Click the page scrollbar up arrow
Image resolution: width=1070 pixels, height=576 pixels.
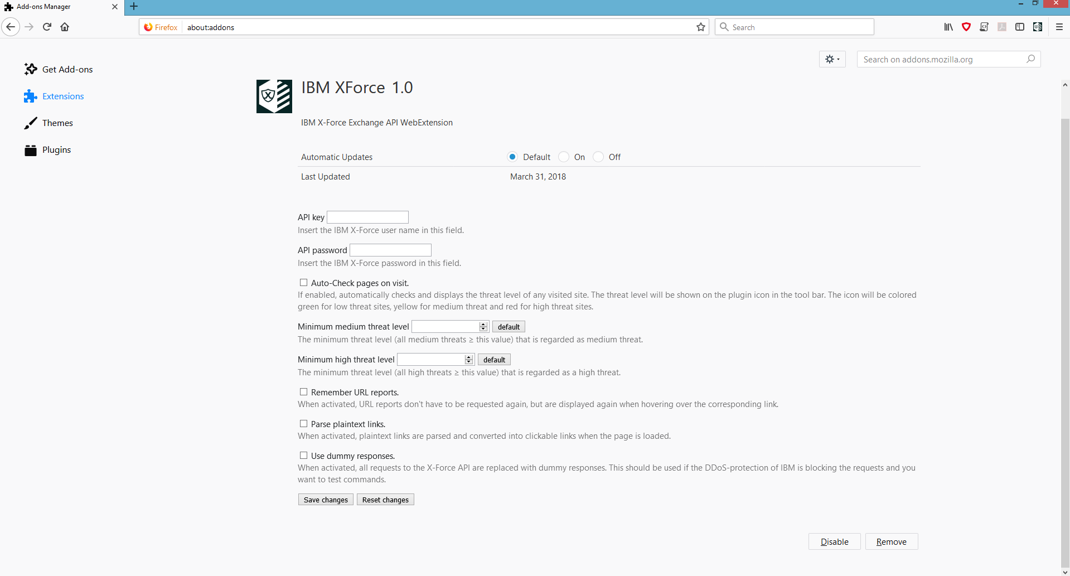(x=1065, y=85)
